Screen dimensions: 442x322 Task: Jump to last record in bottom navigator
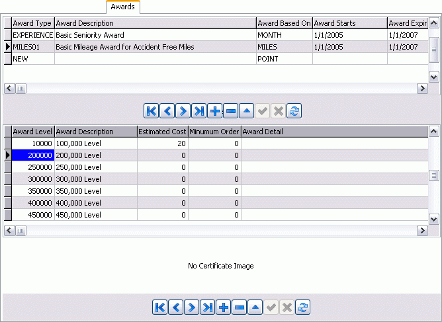208,307
